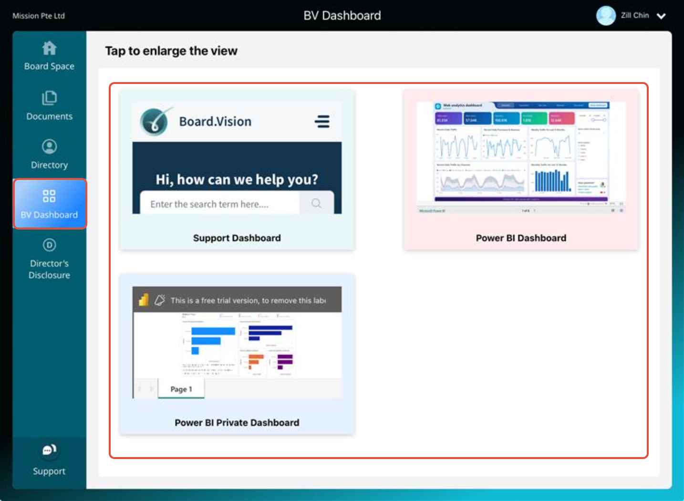
Task: Click the search term input field
Action: (x=220, y=203)
